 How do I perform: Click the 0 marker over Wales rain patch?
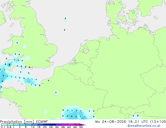17,43
